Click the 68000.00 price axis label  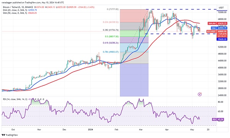pos(222,19)
